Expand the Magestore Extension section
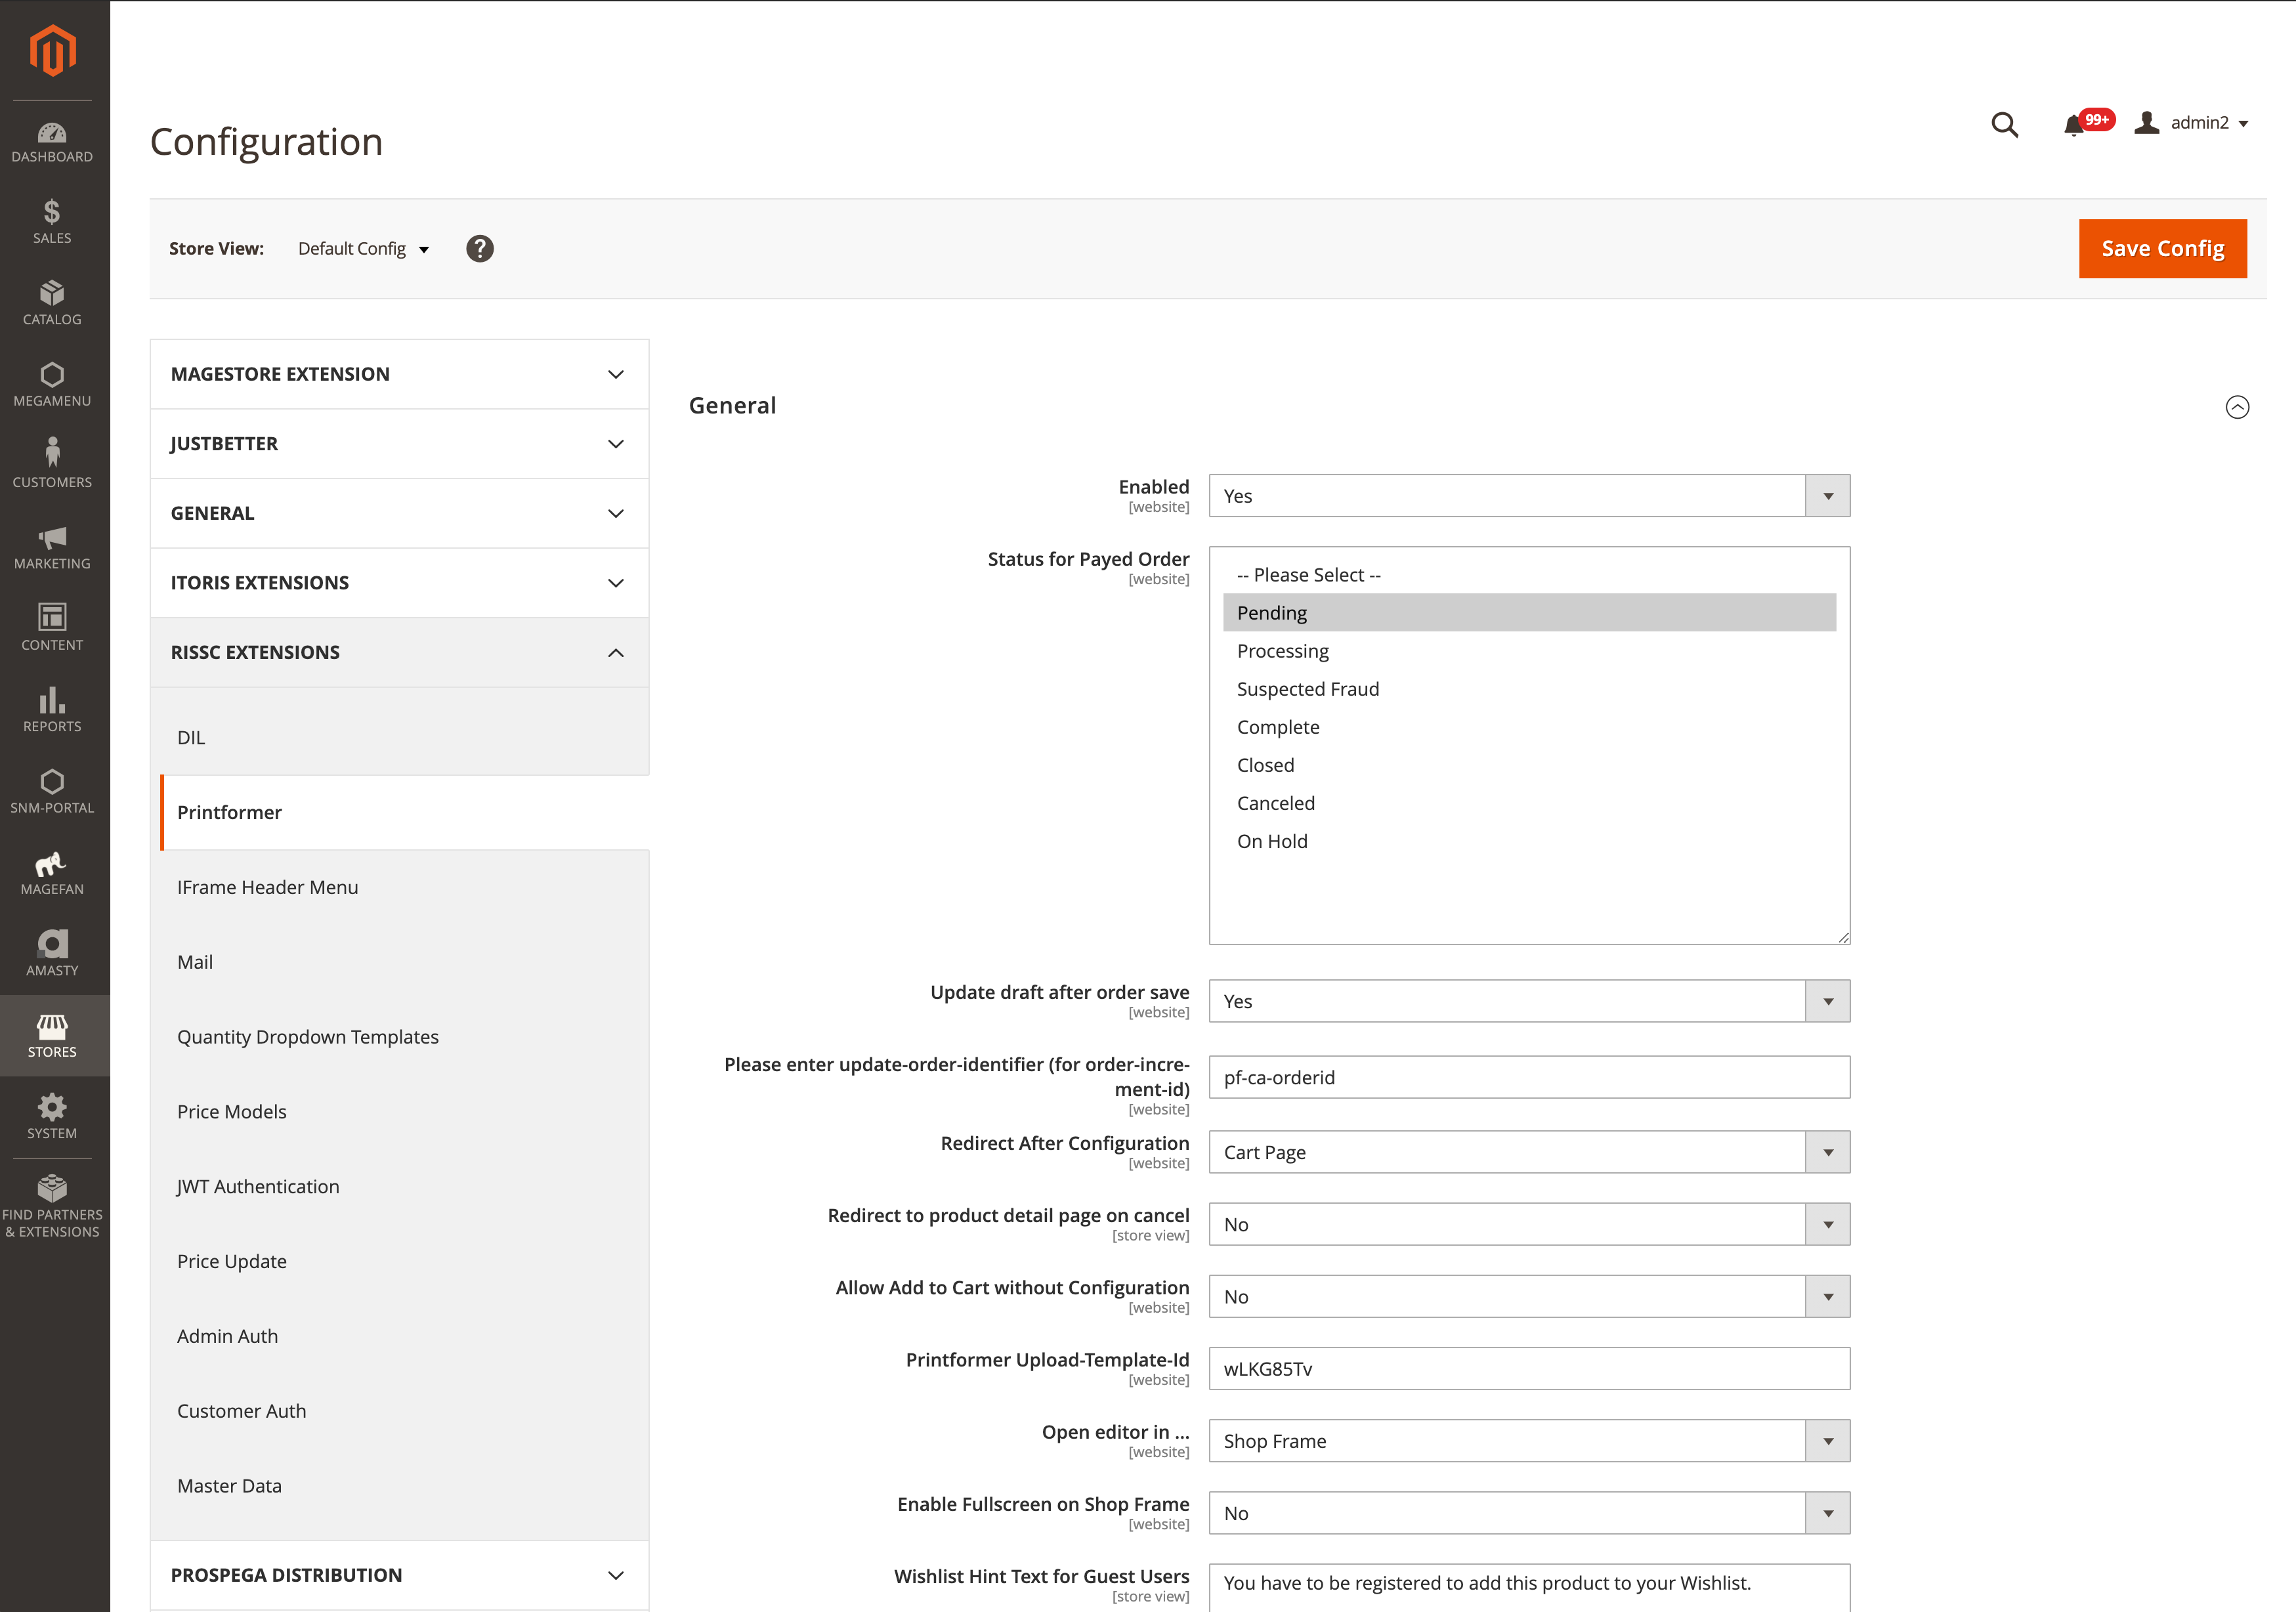The image size is (2296, 1612). click(x=399, y=374)
